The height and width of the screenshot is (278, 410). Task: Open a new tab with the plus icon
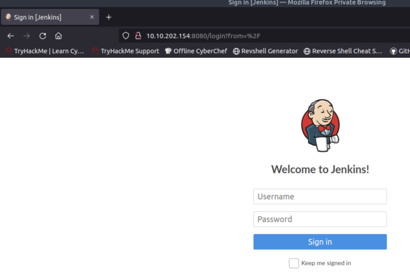coord(109,17)
